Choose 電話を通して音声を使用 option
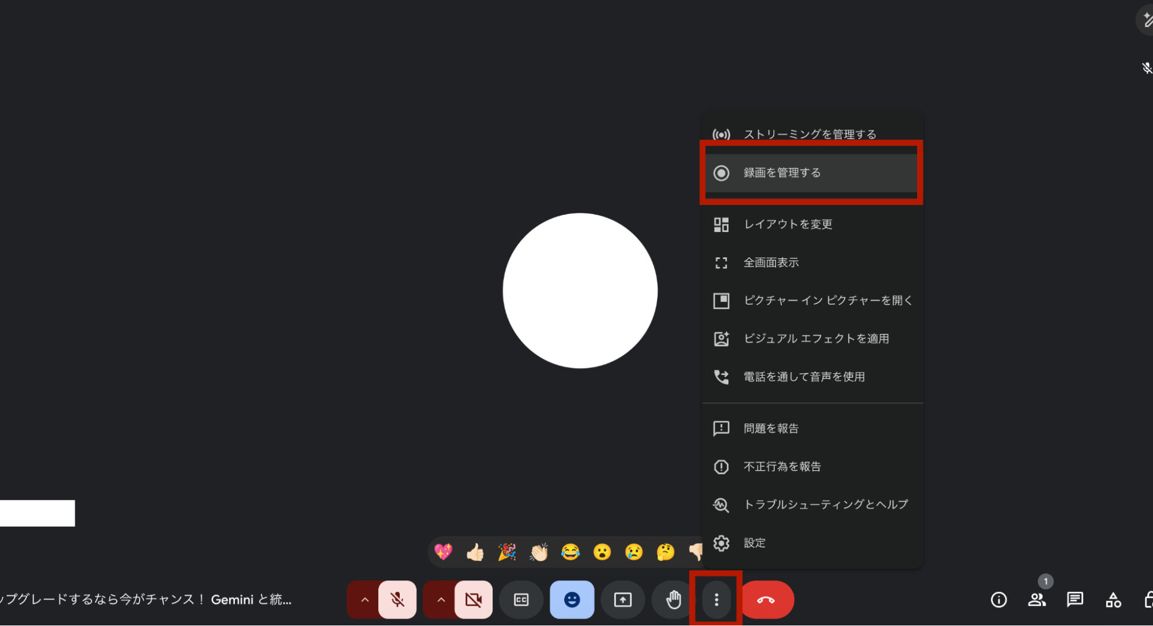This screenshot has width=1153, height=626. coord(812,377)
